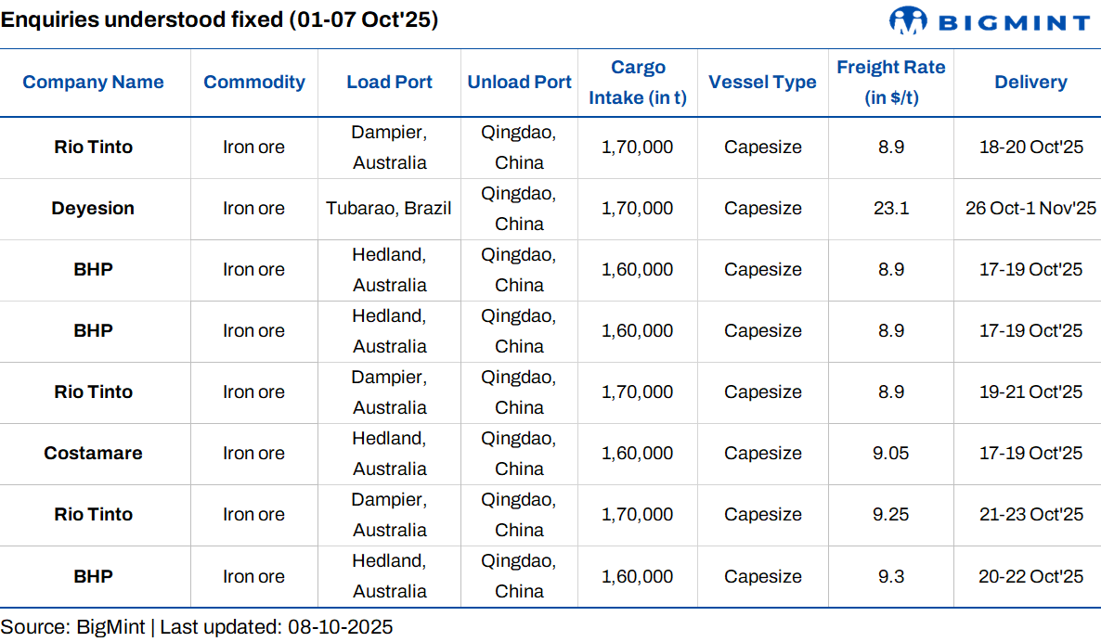Click the Vessel Type column header
This screenshot has width=1101, height=642.
[762, 82]
